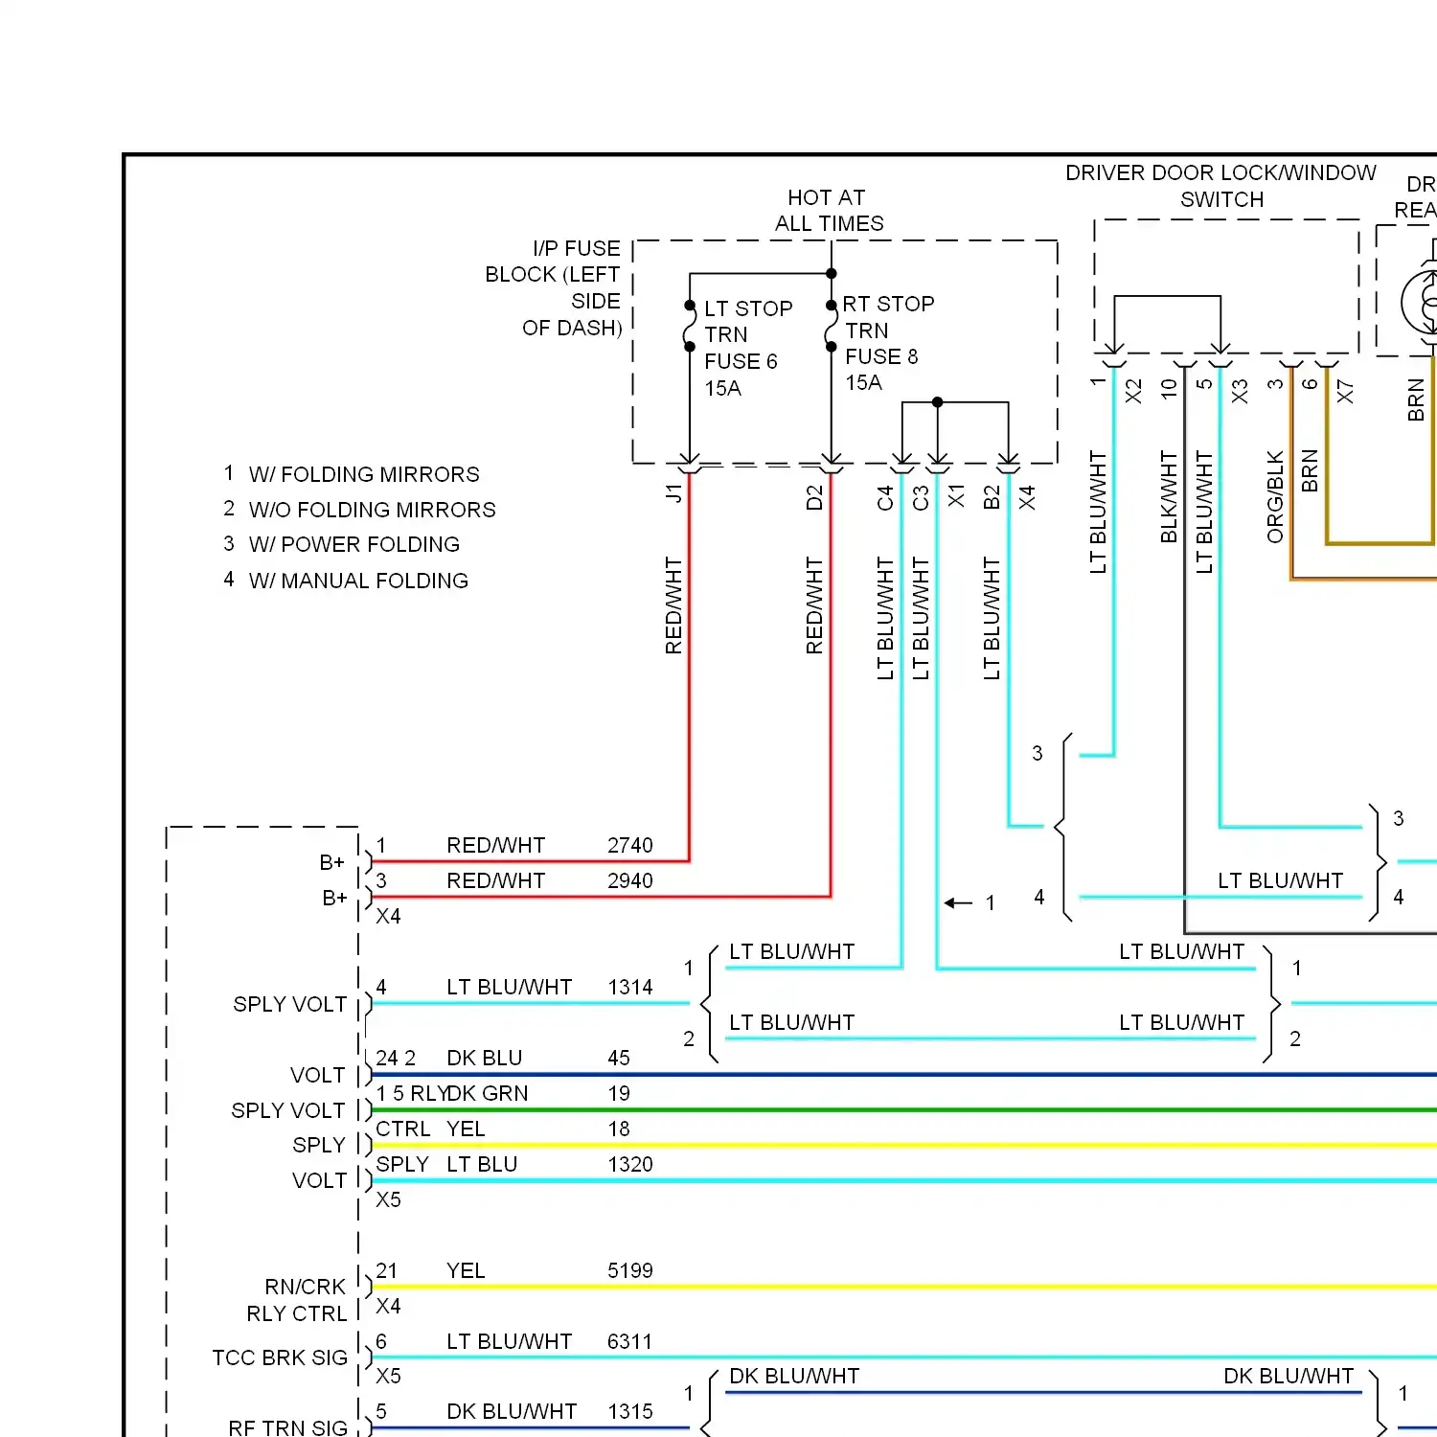Click circuit number "5199"
This screenshot has width=1437, height=1437.
(x=630, y=1271)
